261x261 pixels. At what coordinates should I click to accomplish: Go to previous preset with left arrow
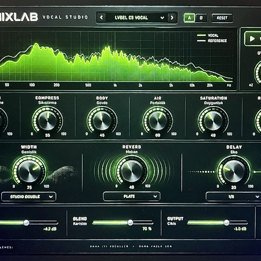[x=101, y=18]
